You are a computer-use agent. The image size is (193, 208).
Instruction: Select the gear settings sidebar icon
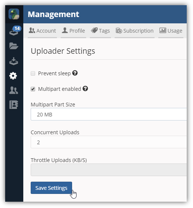13,76
